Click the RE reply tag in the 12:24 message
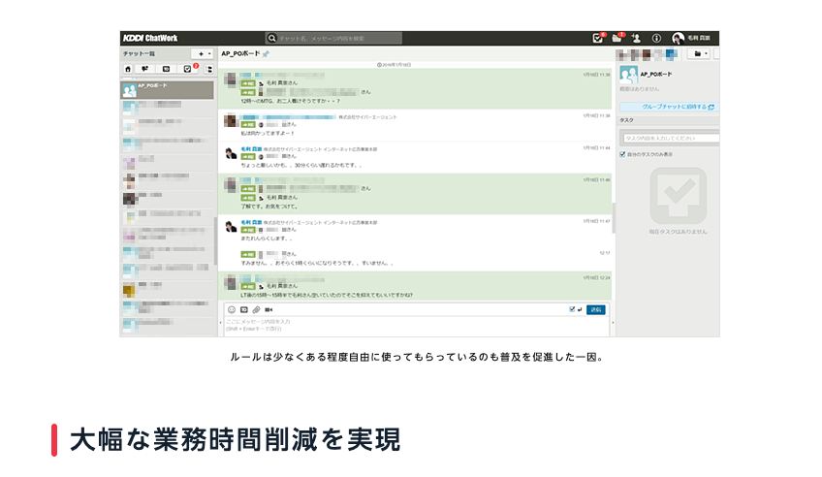 point(247,286)
